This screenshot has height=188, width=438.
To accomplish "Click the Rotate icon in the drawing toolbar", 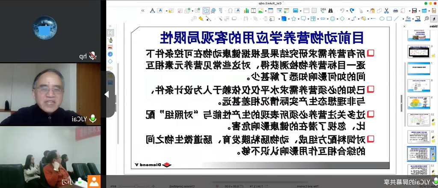I will click(x=272, y=19).
